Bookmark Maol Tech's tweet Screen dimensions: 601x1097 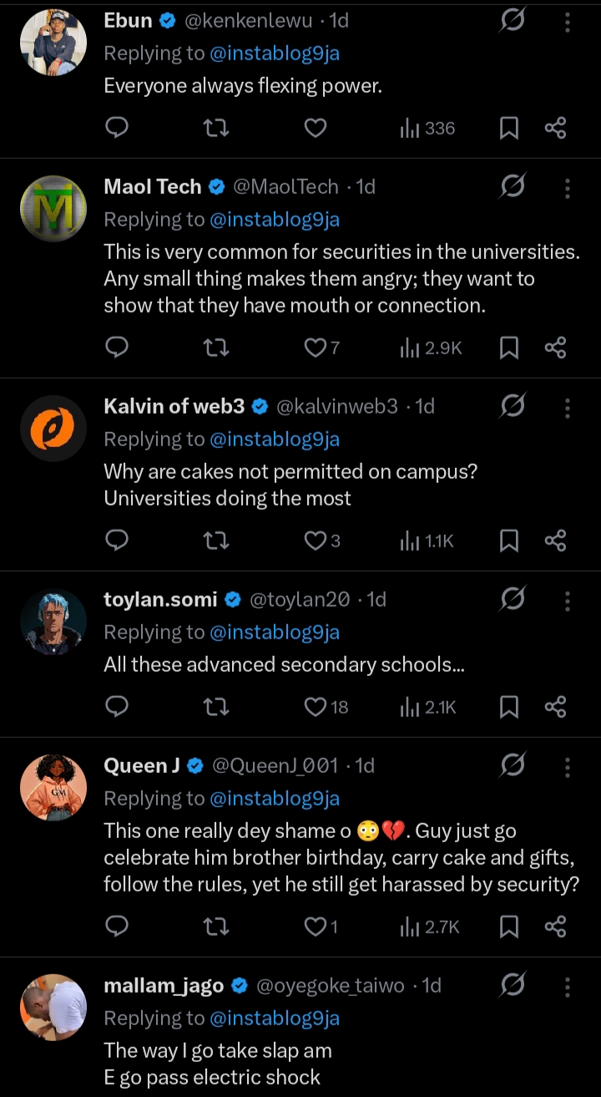(x=508, y=348)
